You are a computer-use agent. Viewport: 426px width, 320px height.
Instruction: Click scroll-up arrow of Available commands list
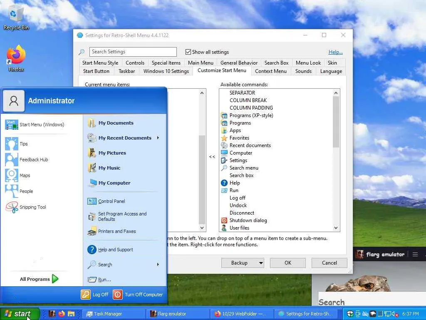[x=336, y=93]
